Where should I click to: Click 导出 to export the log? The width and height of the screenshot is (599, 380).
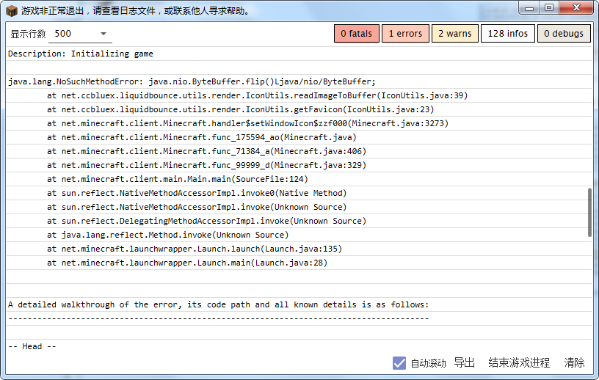(x=464, y=362)
